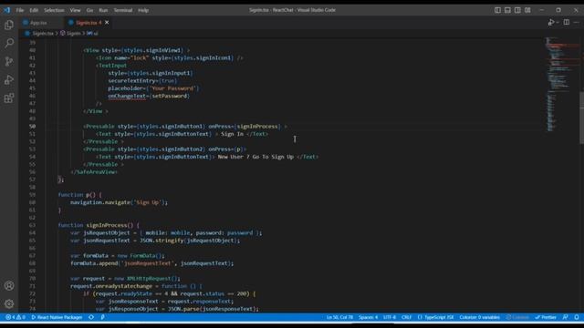Viewport: 584px width, 328px height.
Task: Click Colorize: 0 variables status item
Action: point(479,317)
